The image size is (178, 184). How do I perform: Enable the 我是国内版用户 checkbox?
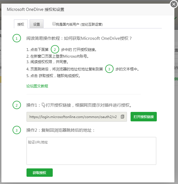(54, 24)
